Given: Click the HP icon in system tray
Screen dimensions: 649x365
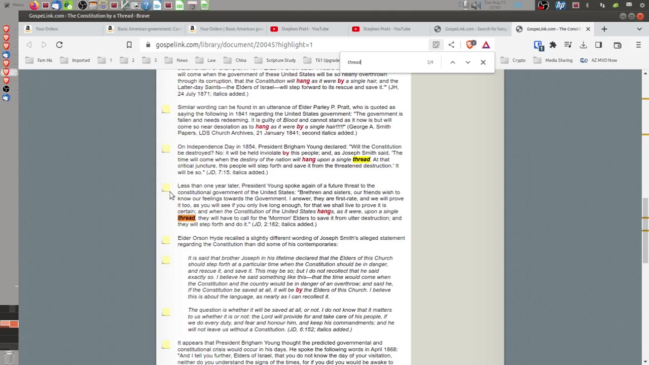Looking at the screenshot, I should point(560,6).
